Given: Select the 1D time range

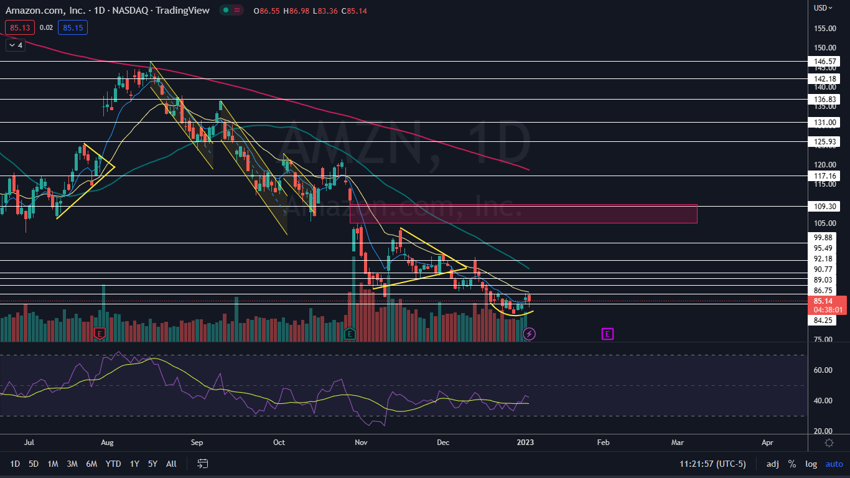Looking at the screenshot, I should coord(15,464).
